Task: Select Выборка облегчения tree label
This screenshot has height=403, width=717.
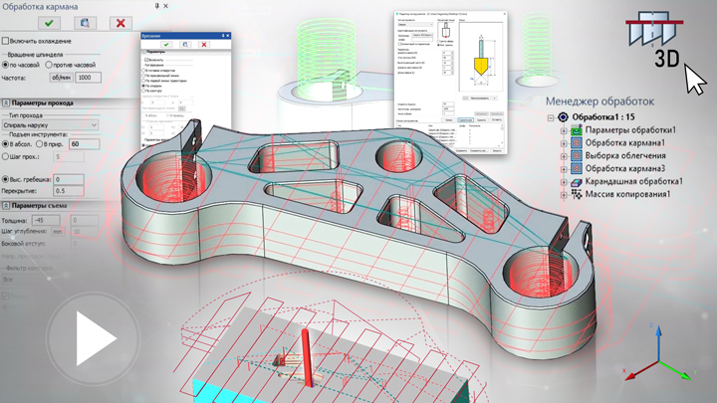Action: click(625, 156)
